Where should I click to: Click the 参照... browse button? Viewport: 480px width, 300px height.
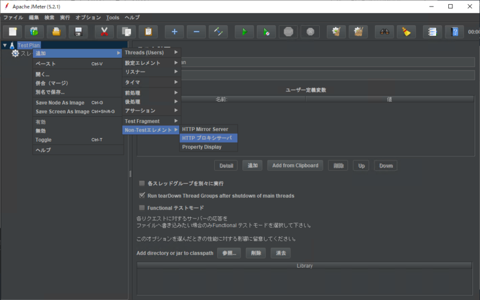point(229,253)
